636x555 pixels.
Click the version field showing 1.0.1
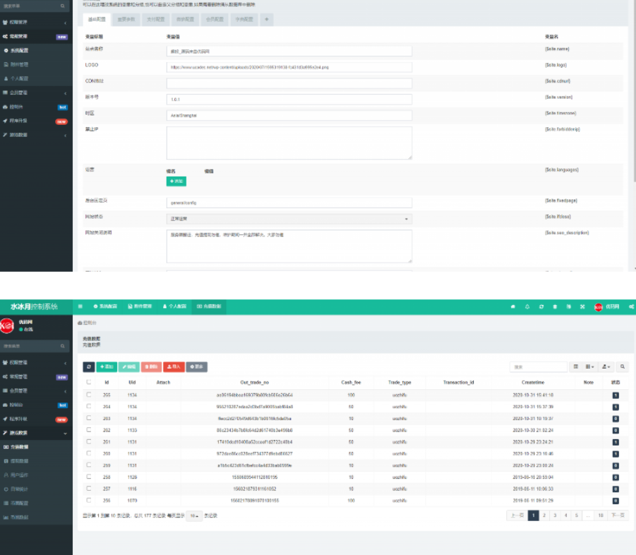point(289,100)
